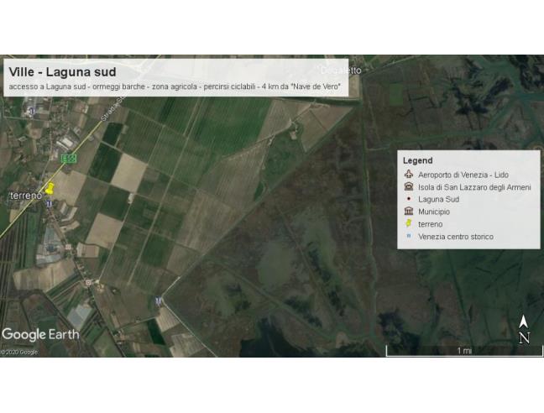Select 'Isola di San Lazzaro degli Armeni' text
The width and height of the screenshot is (544, 413).
pyautogui.click(x=474, y=187)
